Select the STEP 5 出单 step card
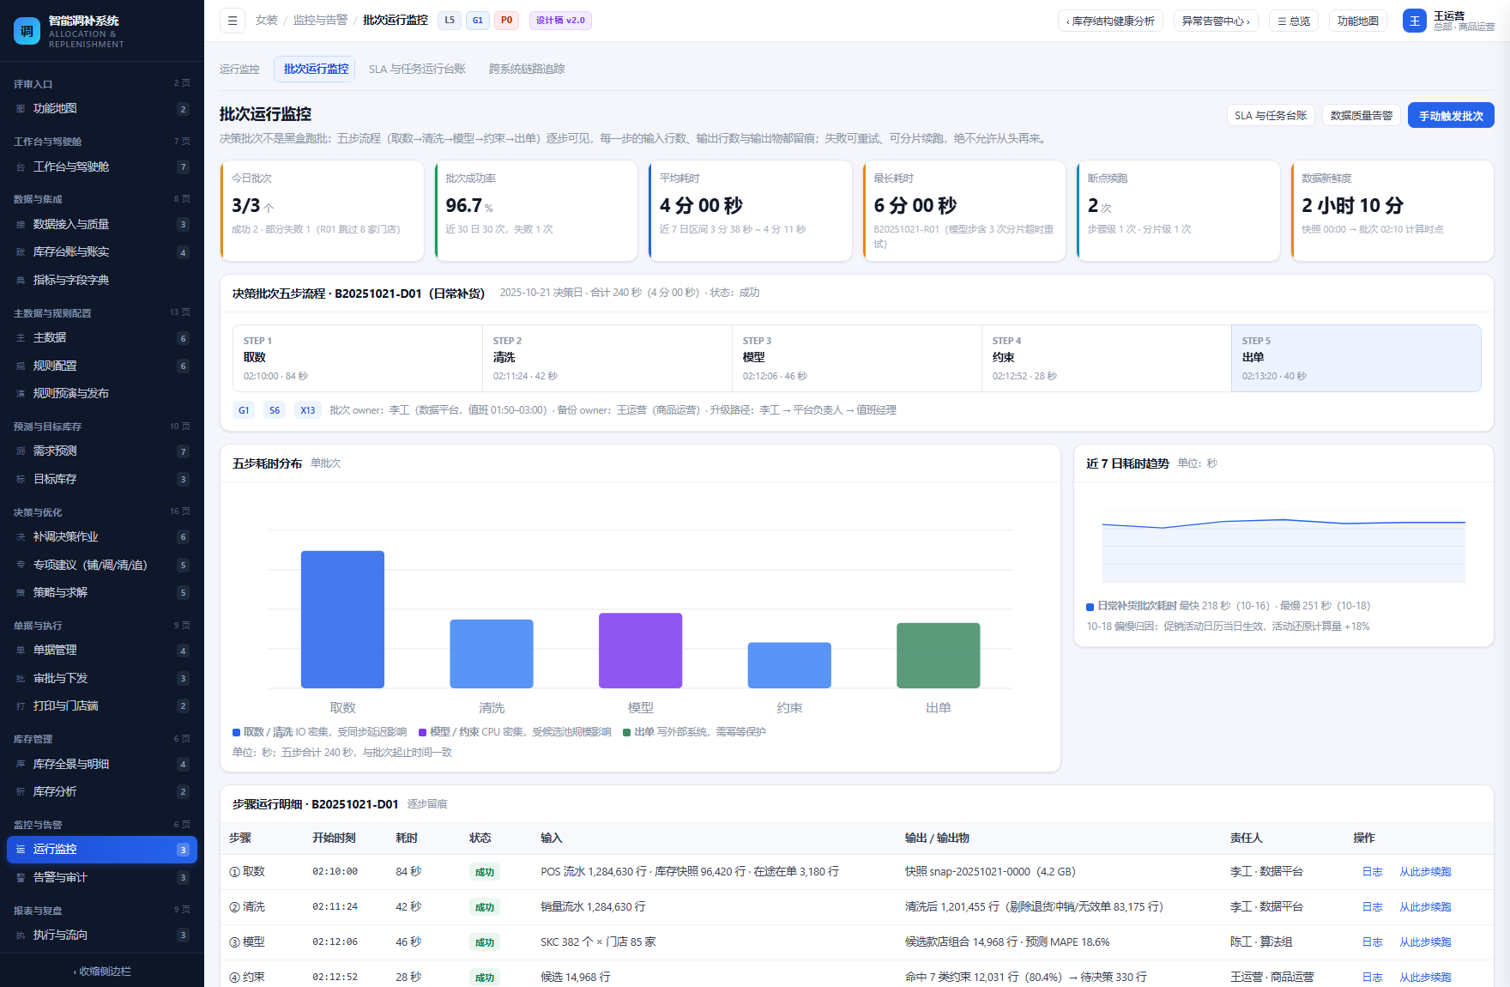Screen dimensions: 1510x987 [x=1356, y=358]
